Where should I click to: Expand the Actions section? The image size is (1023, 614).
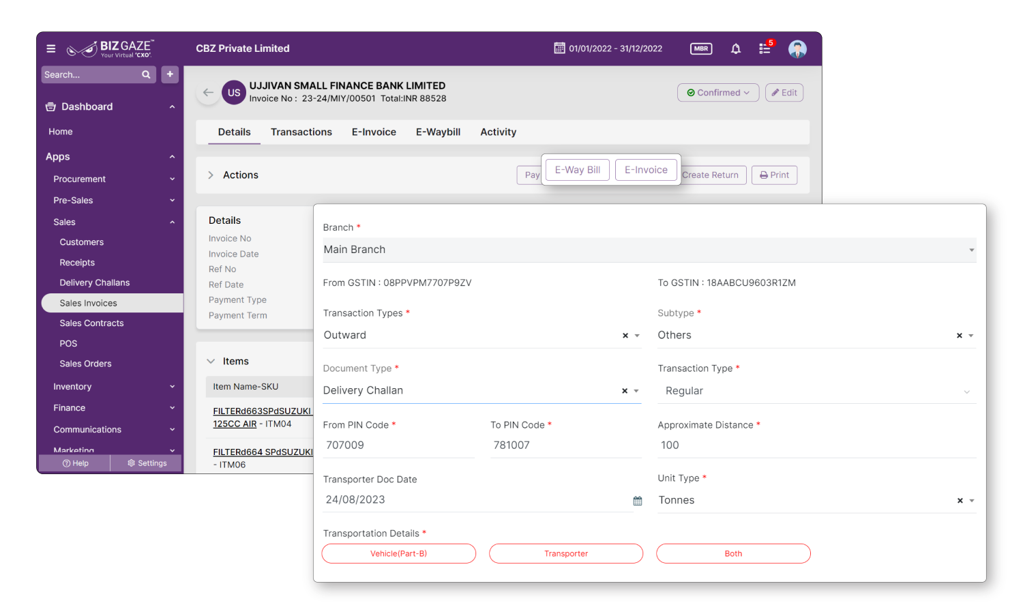tap(211, 175)
